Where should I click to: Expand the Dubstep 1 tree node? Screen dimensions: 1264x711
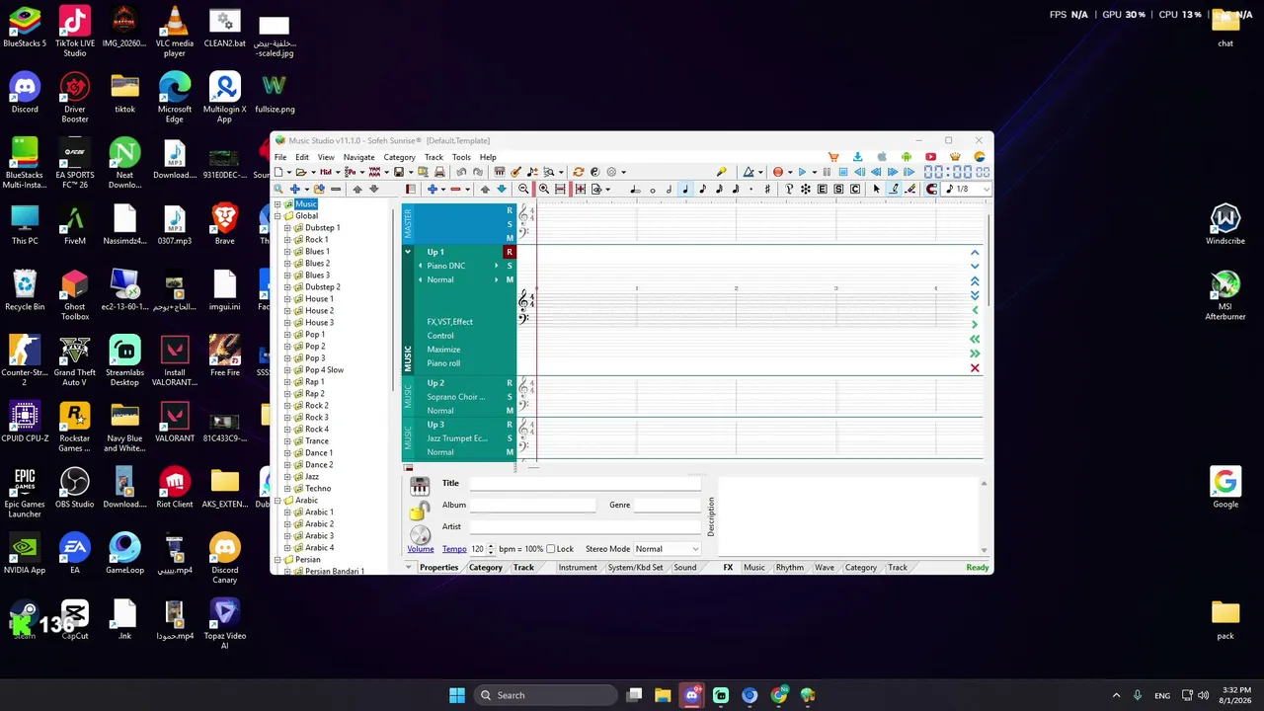tap(287, 228)
